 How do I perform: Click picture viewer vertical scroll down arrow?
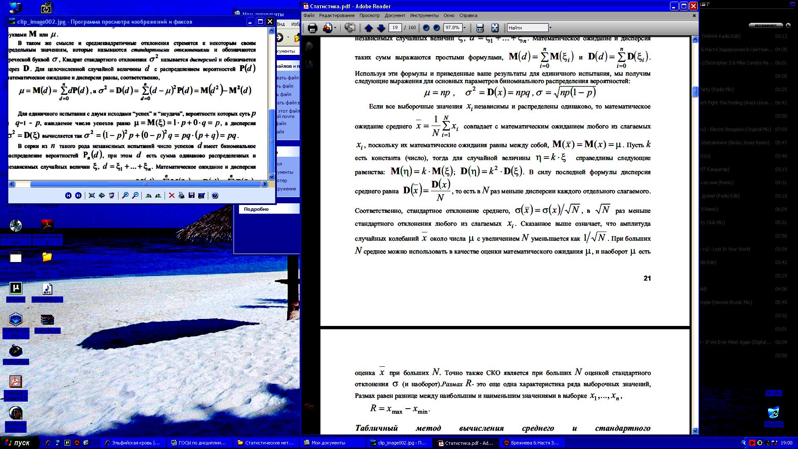pos(271,177)
